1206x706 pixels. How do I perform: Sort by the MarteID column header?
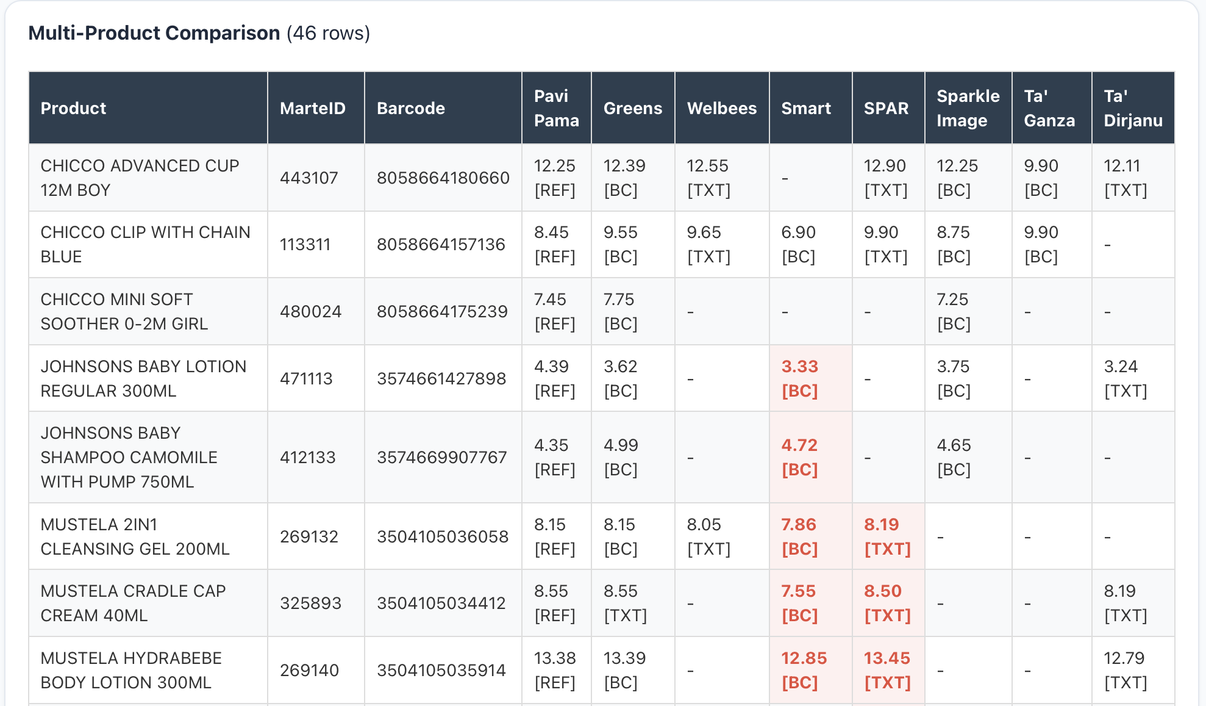point(313,108)
